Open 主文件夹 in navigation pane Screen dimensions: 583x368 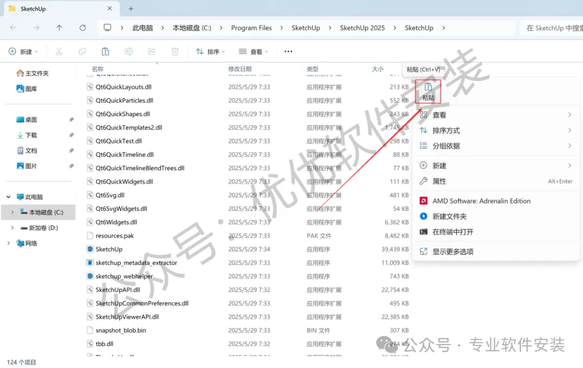tap(33, 73)
